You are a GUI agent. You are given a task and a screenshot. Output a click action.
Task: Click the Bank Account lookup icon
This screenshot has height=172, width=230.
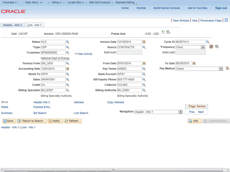144,74
